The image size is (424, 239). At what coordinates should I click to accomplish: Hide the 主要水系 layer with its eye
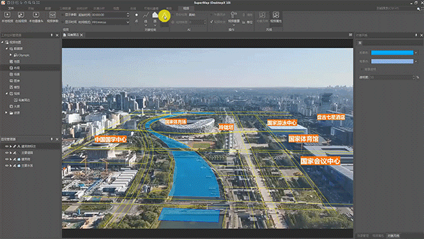(x=7, y=166)
